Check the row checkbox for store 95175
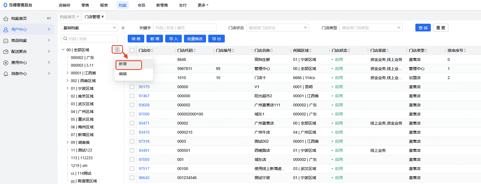This screenshot has height=184, width=481. click(x=132, y=87)
